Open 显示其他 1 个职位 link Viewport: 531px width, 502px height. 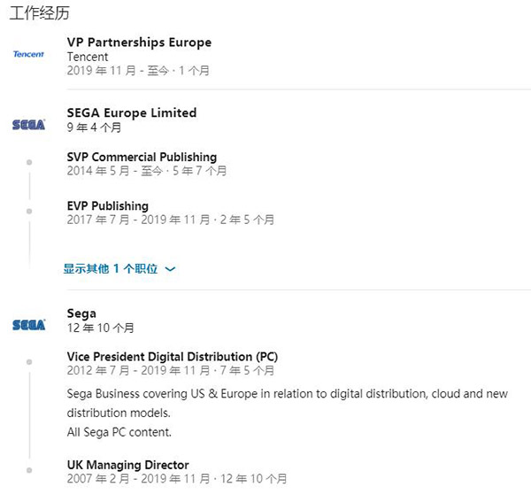point(111,268)
